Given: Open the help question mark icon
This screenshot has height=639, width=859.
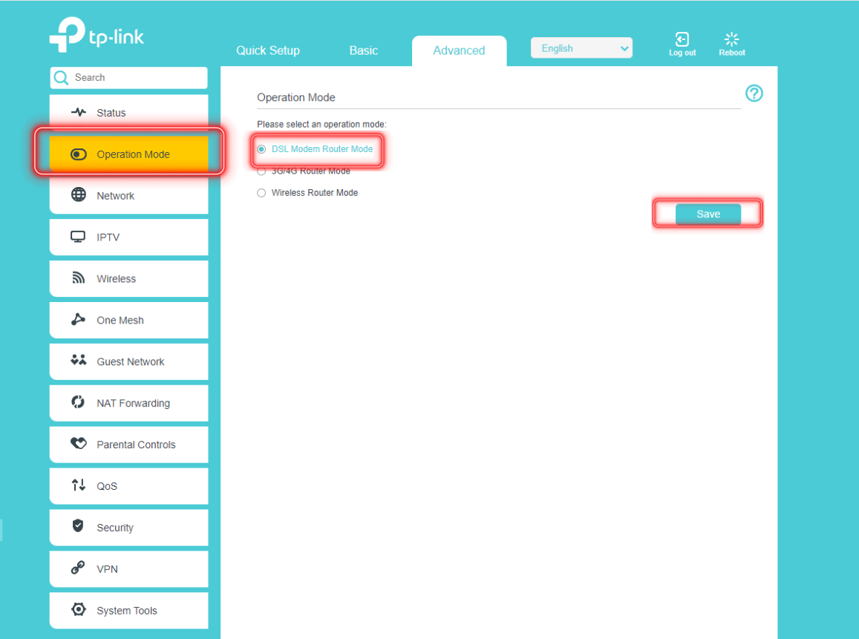Looking at the screenshot, I should [x=754, y=93].
